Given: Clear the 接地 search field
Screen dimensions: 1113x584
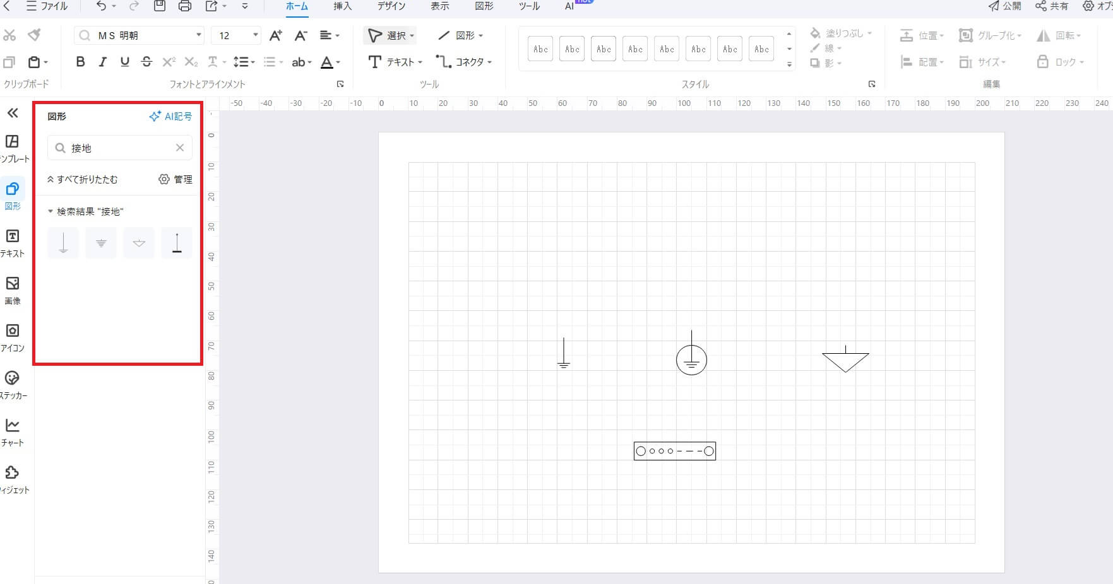Looking at the screenshot, I should coord(180,148).
